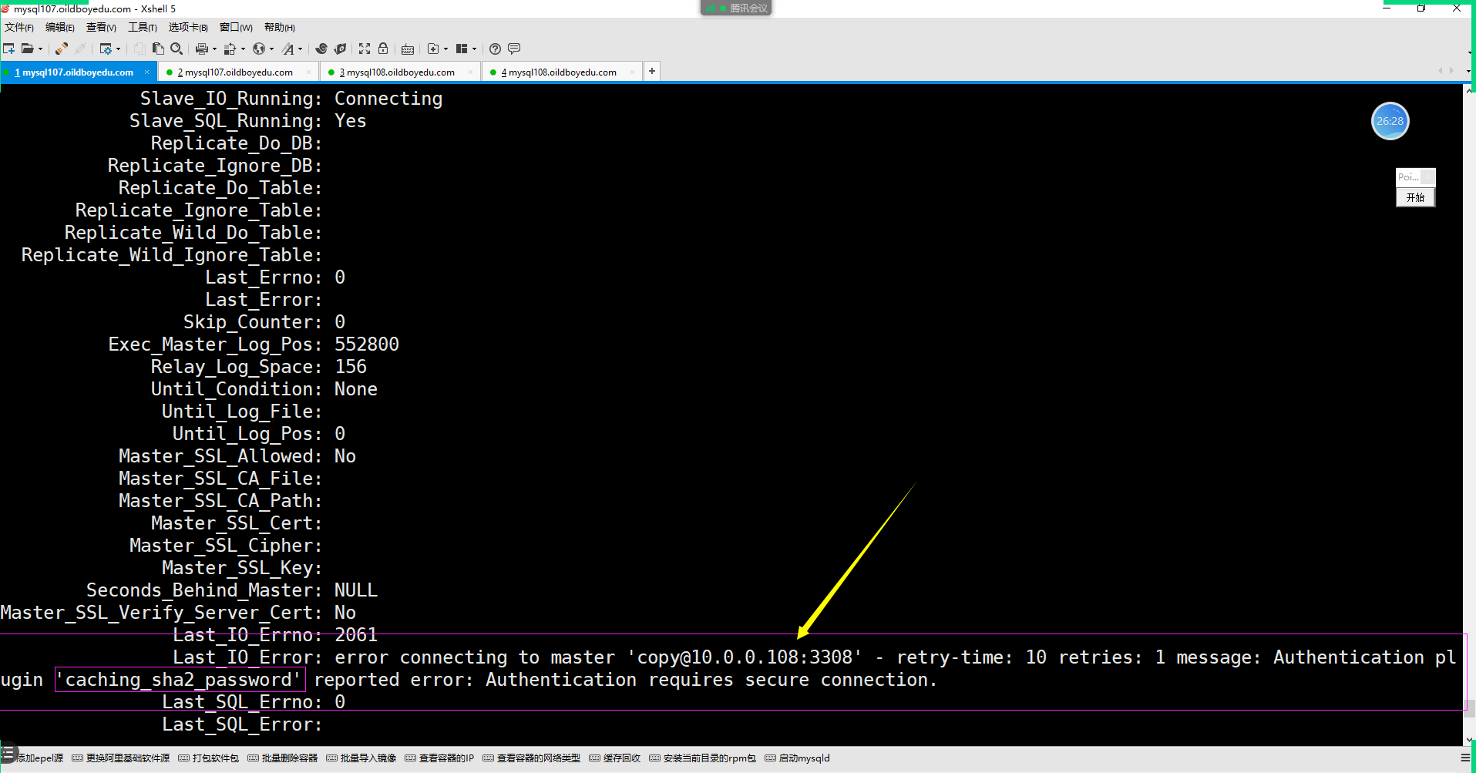The image size is (1476, 773).
Task: Click the 开始 button in floating panel
Action: pos(1415,197)
